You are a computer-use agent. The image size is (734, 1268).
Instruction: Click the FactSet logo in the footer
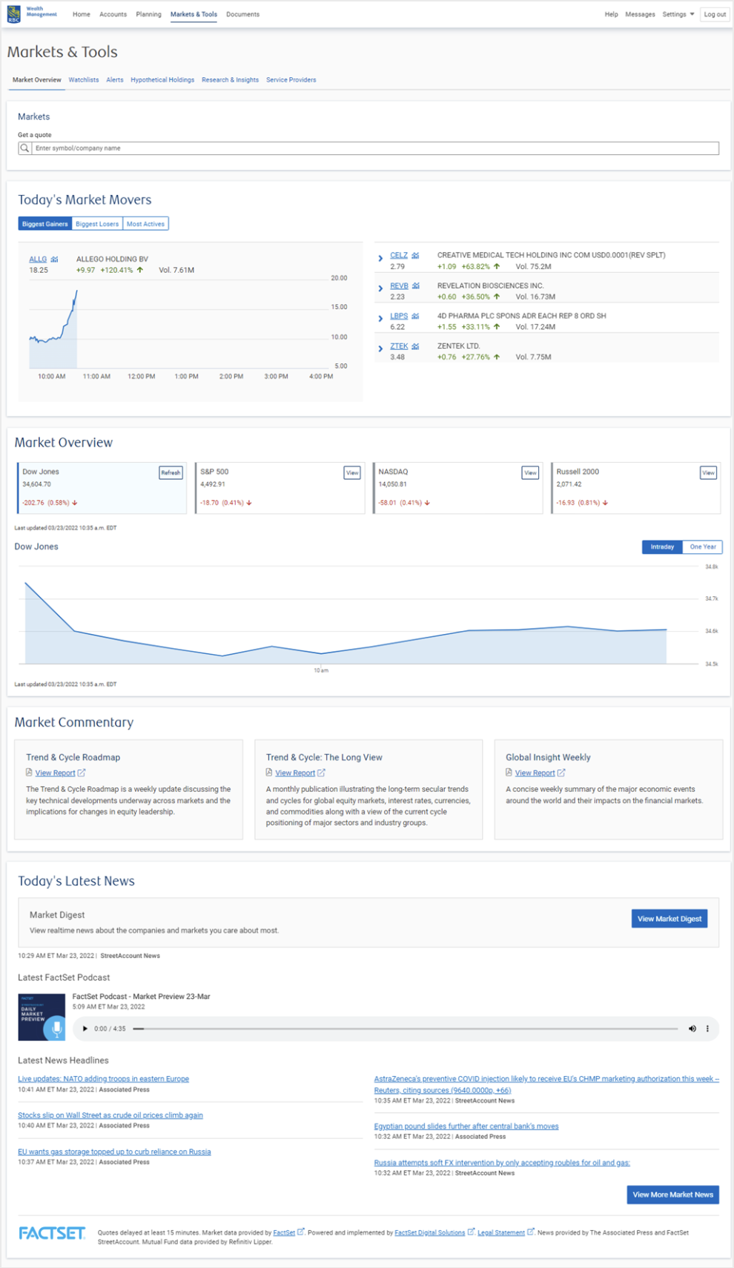(52, 1232)
